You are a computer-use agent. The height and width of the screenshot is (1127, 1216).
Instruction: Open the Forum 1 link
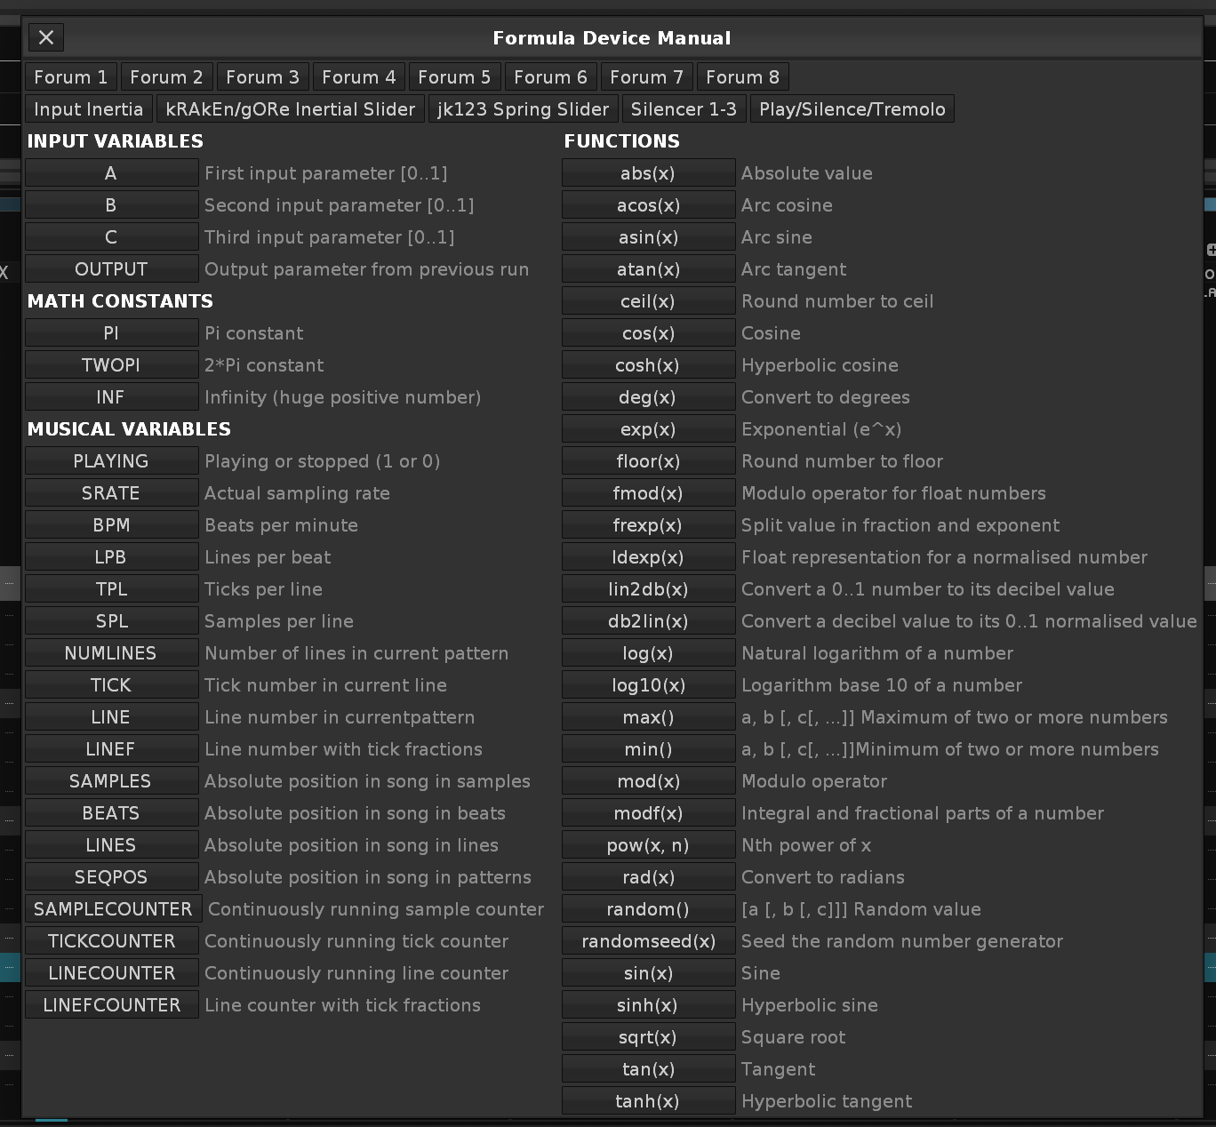71,77
